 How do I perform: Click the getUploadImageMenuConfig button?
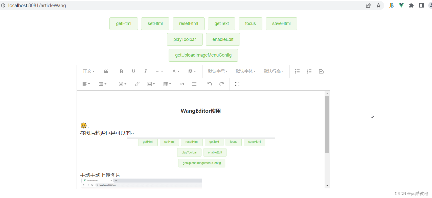pyautogui.click(x=203, y=55)
